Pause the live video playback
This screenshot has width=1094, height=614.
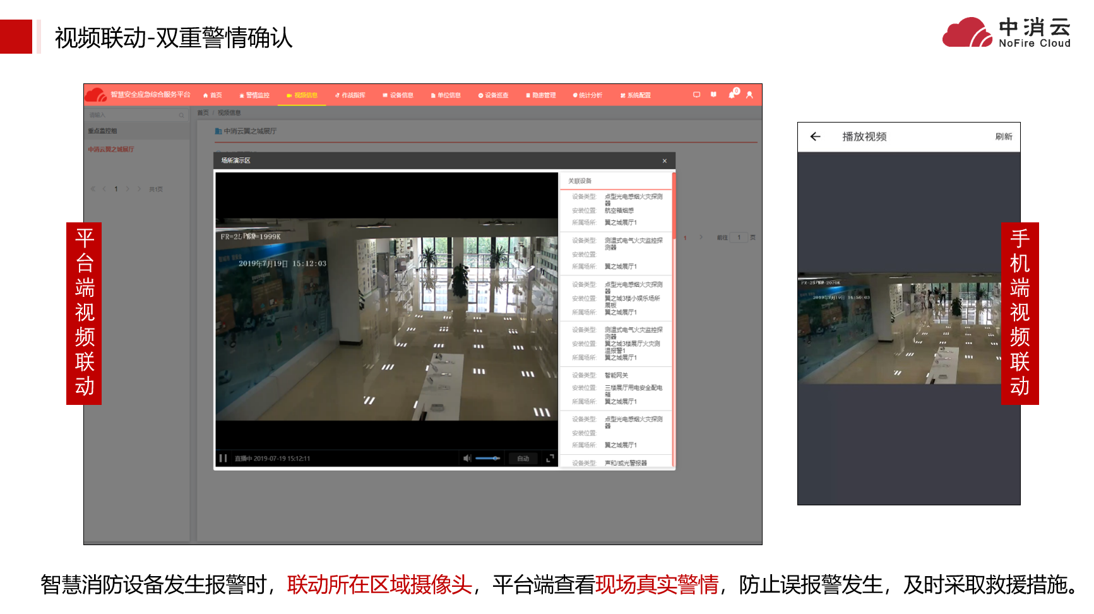(x=223, y=458)
